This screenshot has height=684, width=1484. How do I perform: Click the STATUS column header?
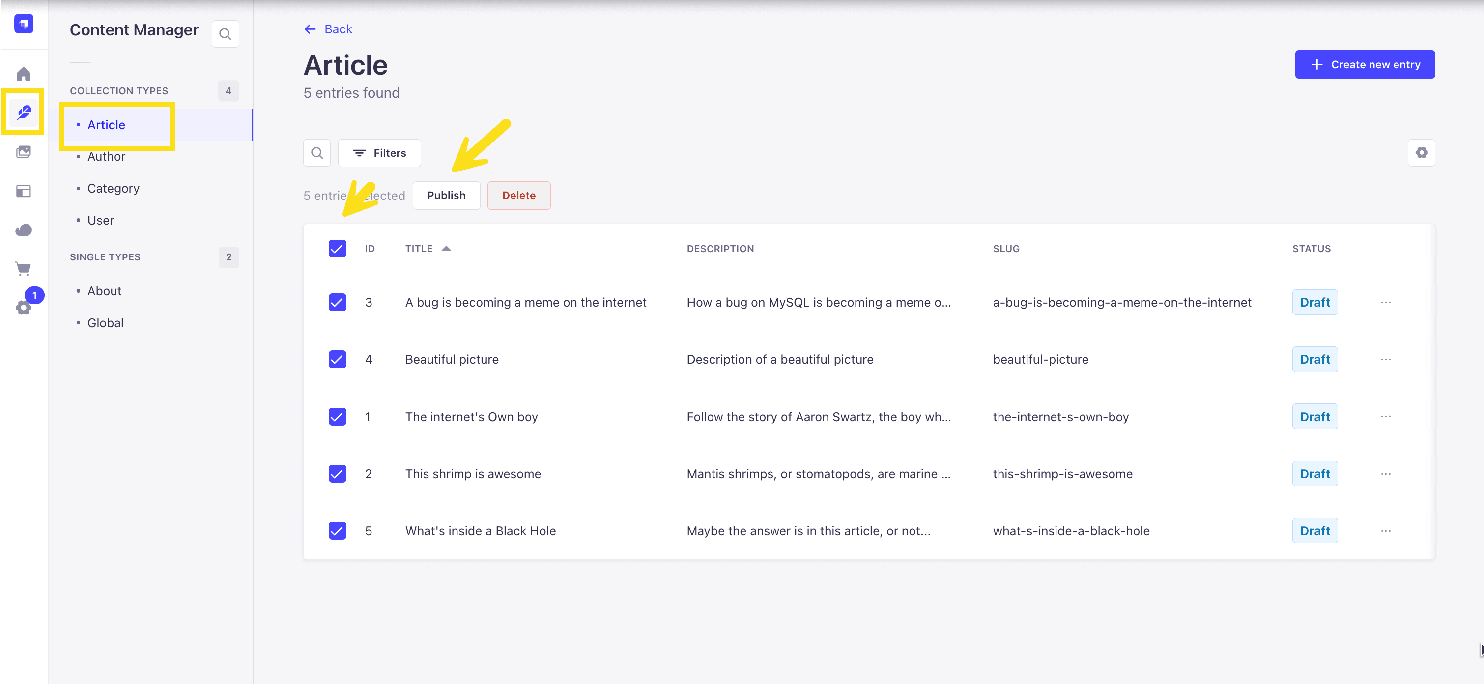(x=1311, y=248)
